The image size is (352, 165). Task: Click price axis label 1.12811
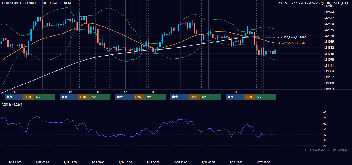(x=329, y=6)
